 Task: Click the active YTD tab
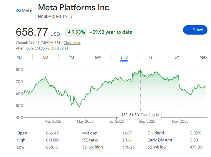pyautogui.click(x=124, y=57)
